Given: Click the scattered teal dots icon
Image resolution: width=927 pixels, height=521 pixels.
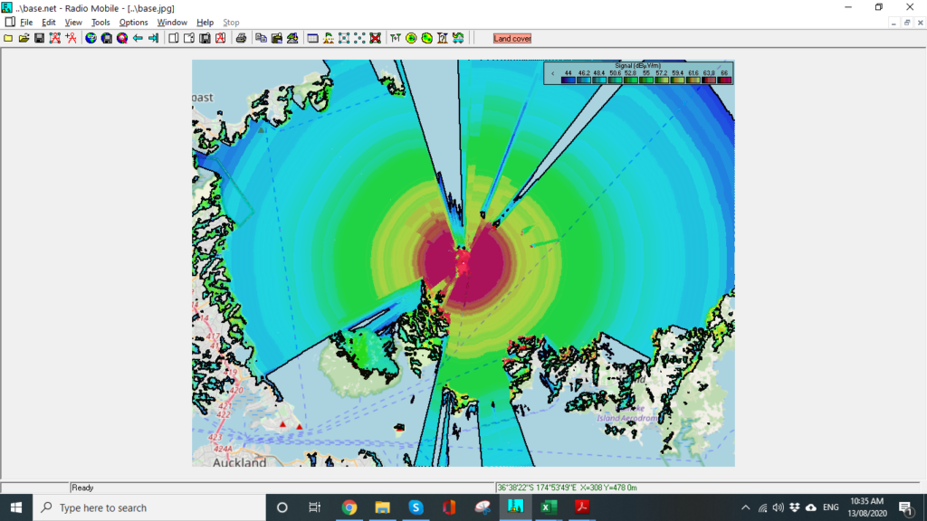Looking at the screenshot, I should 359,38.
